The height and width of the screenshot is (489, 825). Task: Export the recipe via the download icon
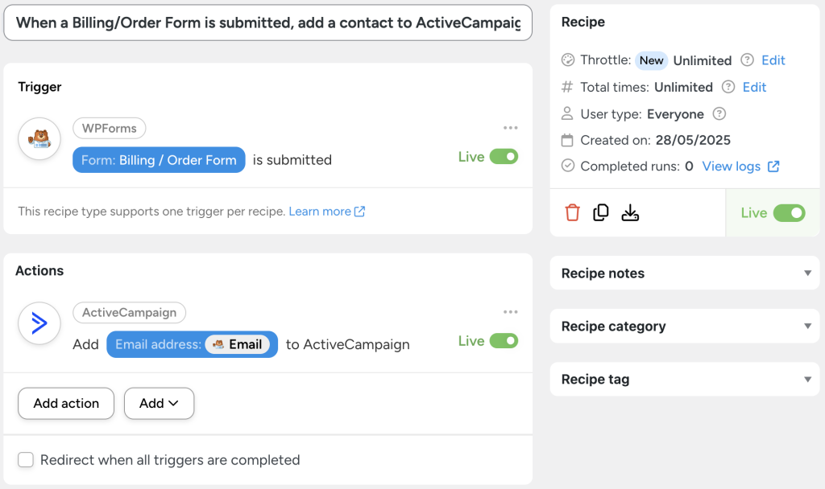[630, 212]
